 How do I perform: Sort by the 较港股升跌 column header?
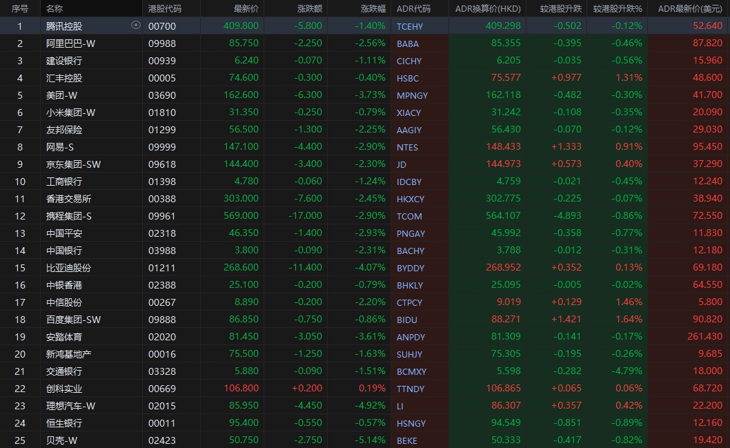[560, 8]
